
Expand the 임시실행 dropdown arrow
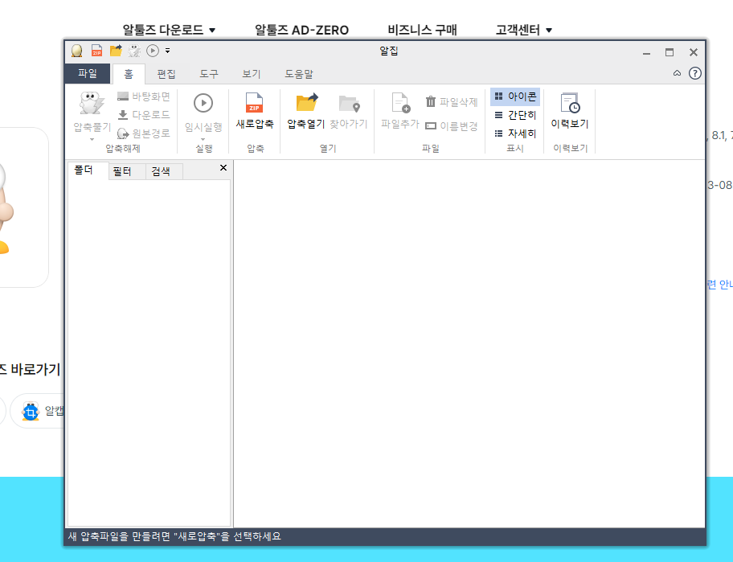pyautogui.click(x=203, y=139)
